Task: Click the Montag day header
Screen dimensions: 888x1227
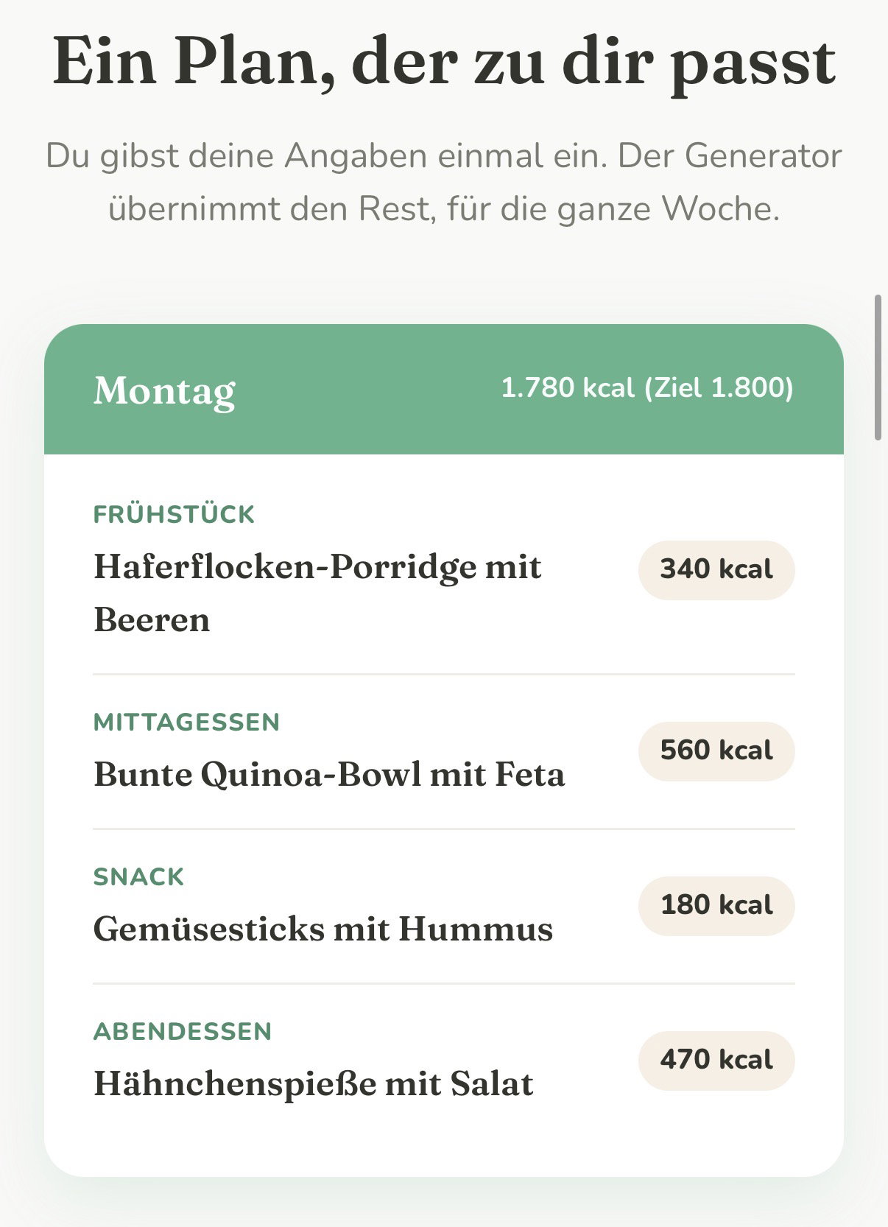Action: [163, 390]
